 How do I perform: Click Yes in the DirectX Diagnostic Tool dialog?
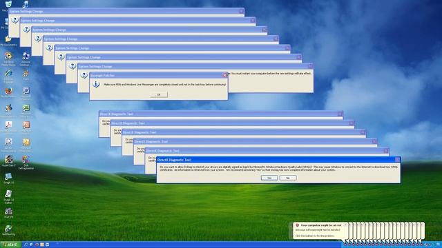pyautogui.click(x=269, y=178)
